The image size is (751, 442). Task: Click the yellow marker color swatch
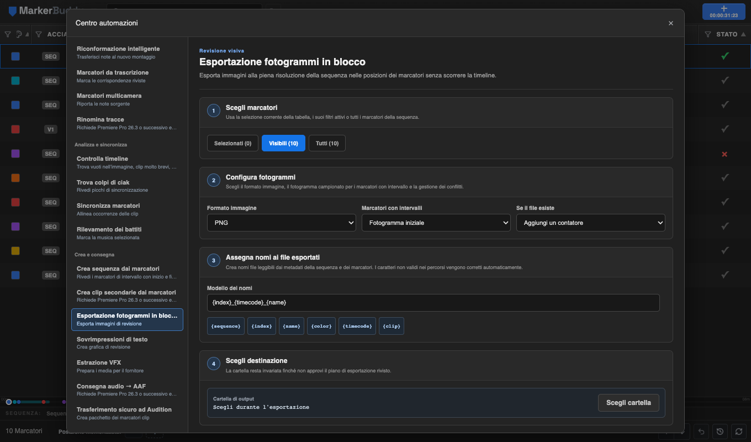(15, 251)
